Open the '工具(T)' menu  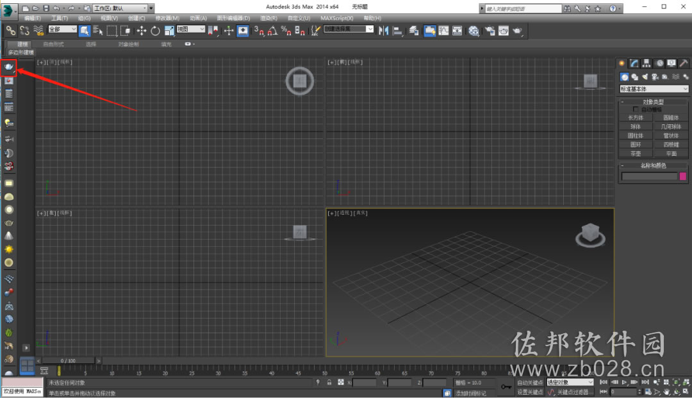(59, 18)
